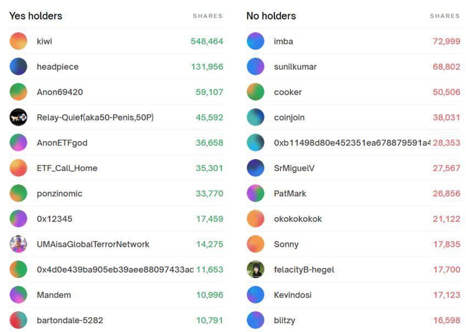Click UMAisaGlobalTerrorNetwork's profile picture
This screenshot has height=332, width=466.
18,244
